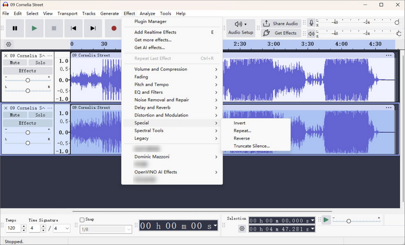Click the Pause button in transport toolbar
The image size is (405, 245).
[15, 28]
